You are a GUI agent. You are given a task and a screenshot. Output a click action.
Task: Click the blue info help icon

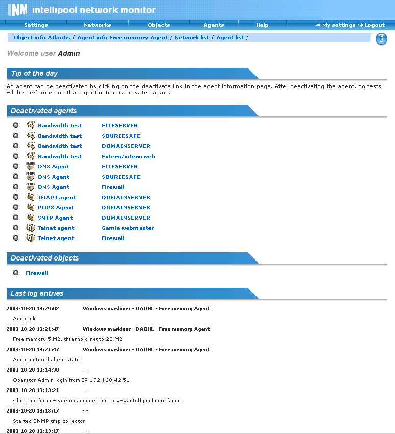click(381, 39)
